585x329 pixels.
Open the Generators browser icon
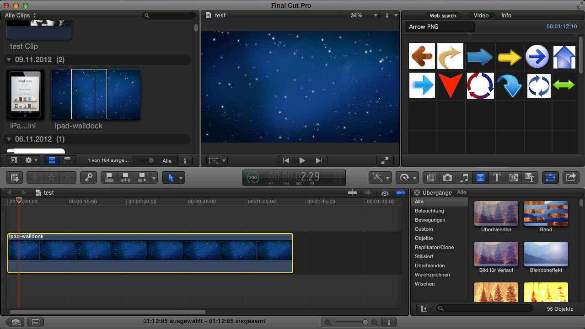click(x=513, y=178)
